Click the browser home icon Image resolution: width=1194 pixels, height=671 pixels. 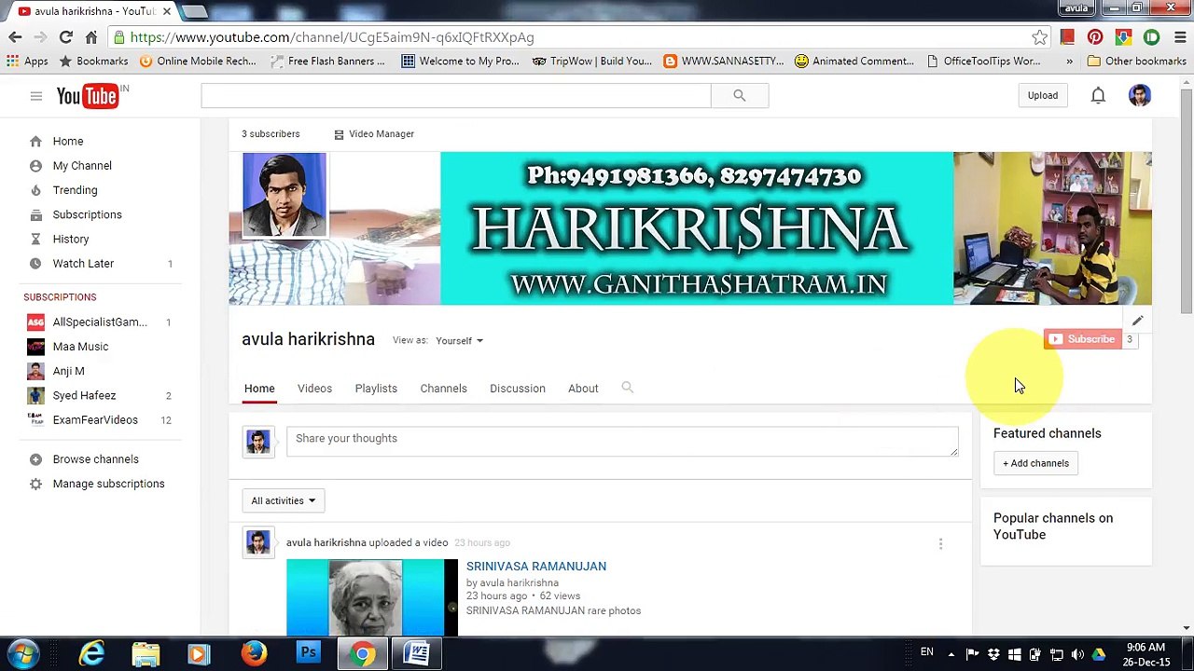90,37
